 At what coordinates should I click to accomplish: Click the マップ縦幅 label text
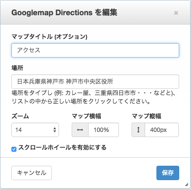pyautogui.click(x=146, y=116)
